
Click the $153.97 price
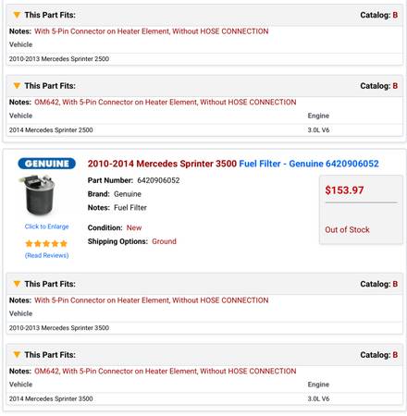click(x=344, y=190)
